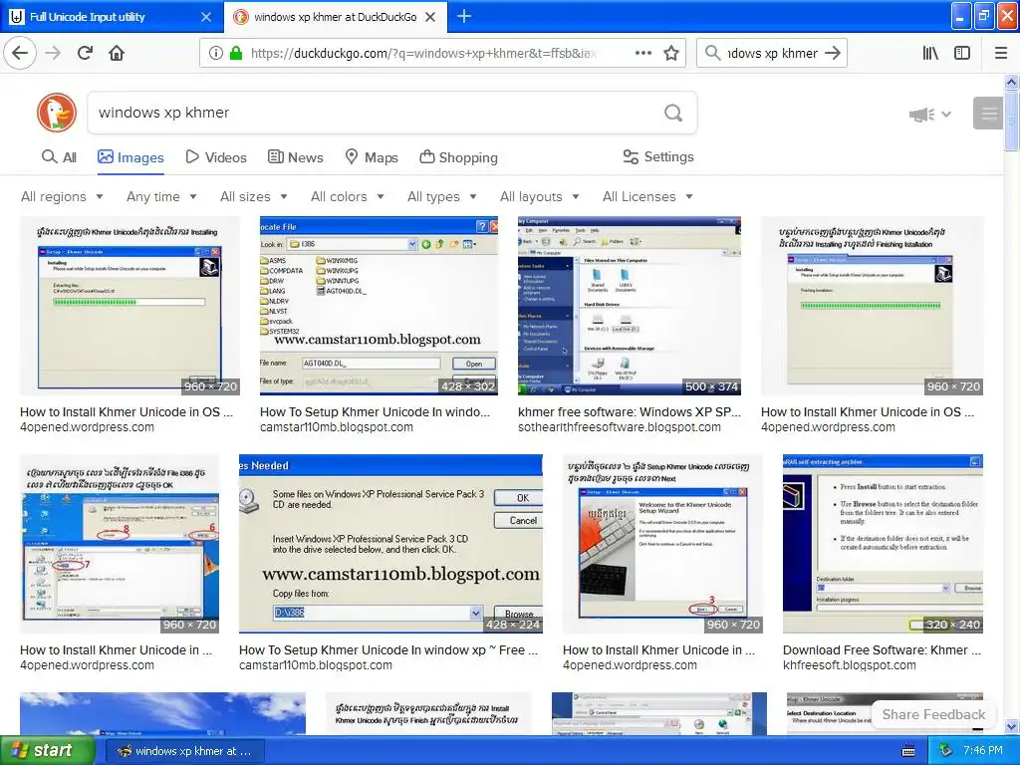This screenshot has height=765, width=1020.
Task: Select windows xp khmer taskbar button
Action: (x=184, y=751)
